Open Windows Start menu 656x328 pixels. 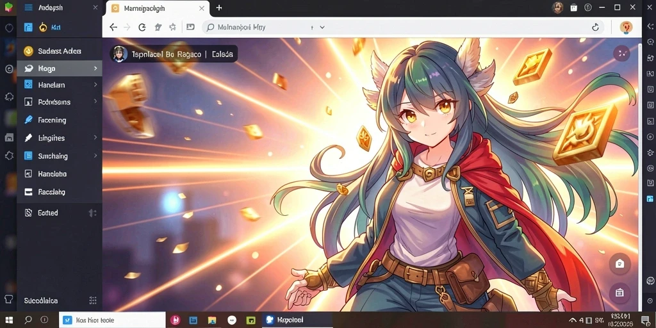[9, 320]
